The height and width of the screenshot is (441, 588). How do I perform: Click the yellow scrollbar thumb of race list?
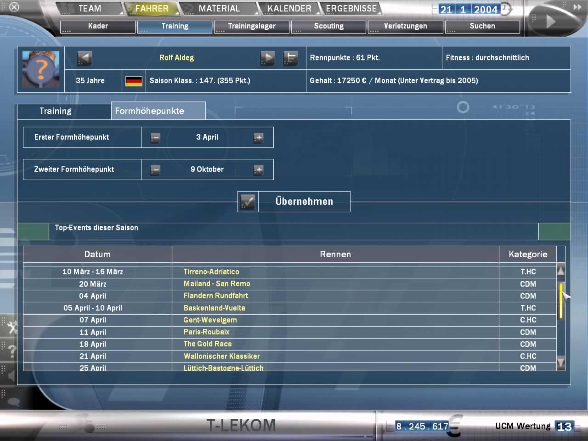(x=561, y=300)
